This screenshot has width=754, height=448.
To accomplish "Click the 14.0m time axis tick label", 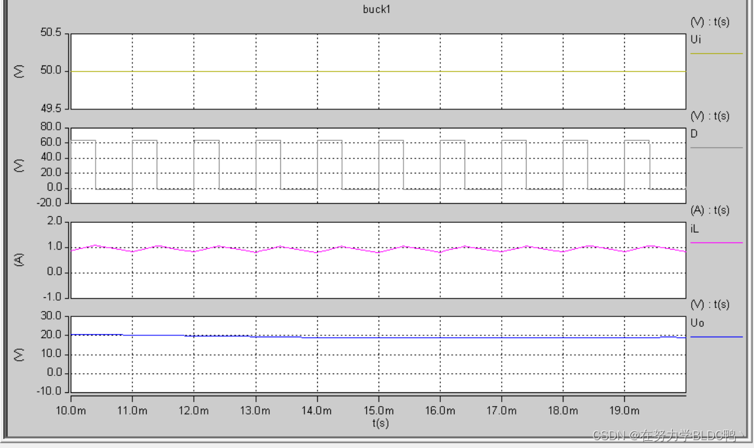I will (317, 411).
